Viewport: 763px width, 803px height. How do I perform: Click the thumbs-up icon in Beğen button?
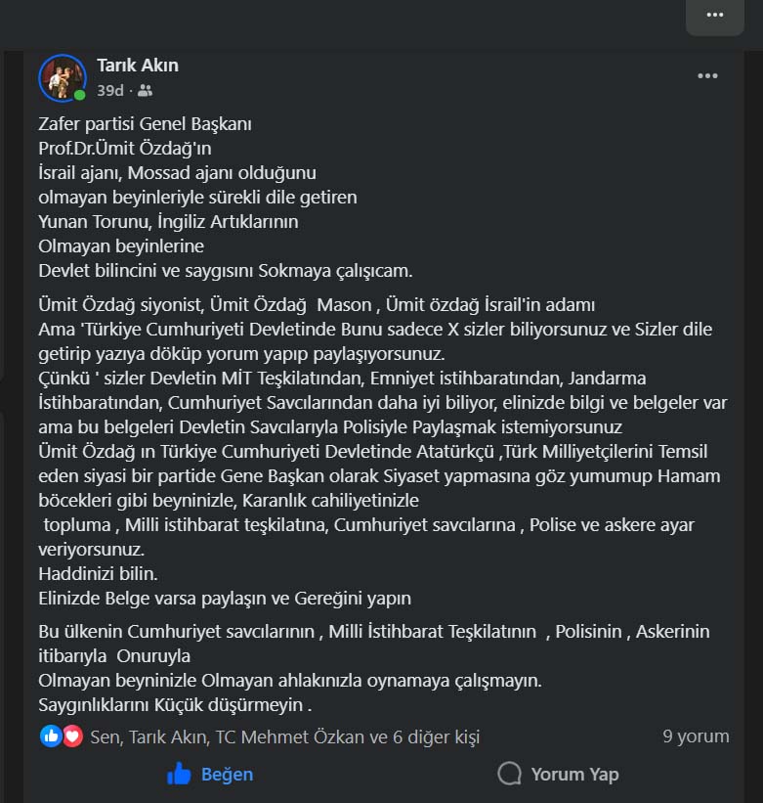coord(179,774)
